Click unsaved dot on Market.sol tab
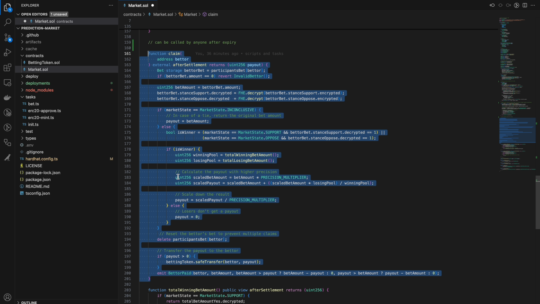This screenshot has height=304, width=540. [153, 5]
